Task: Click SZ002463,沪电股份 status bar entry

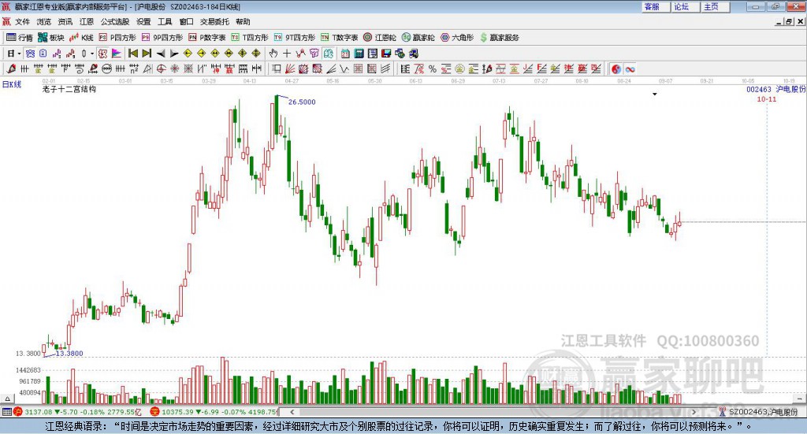Action: (759, 412)
